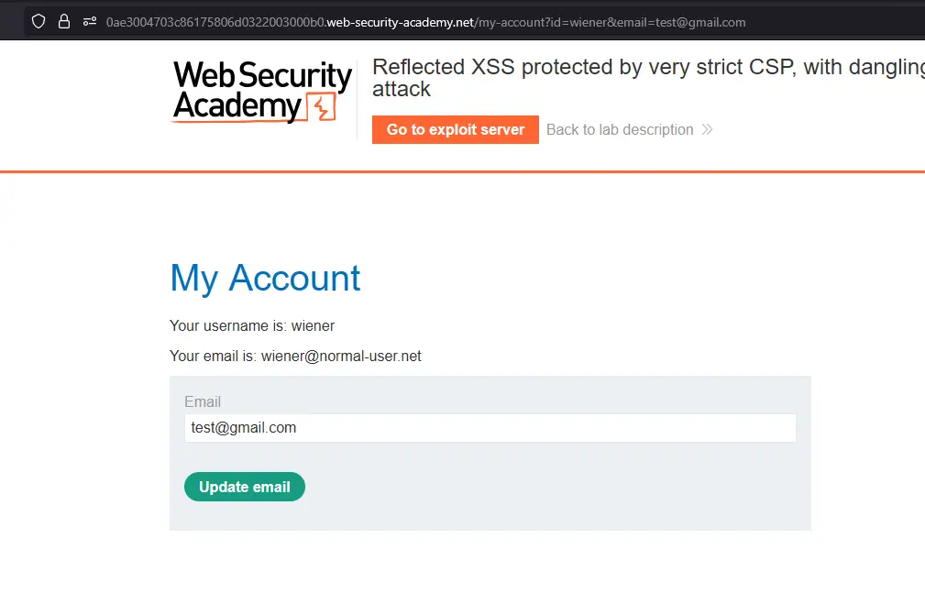Click the Email field label

(x=203, y=401)
